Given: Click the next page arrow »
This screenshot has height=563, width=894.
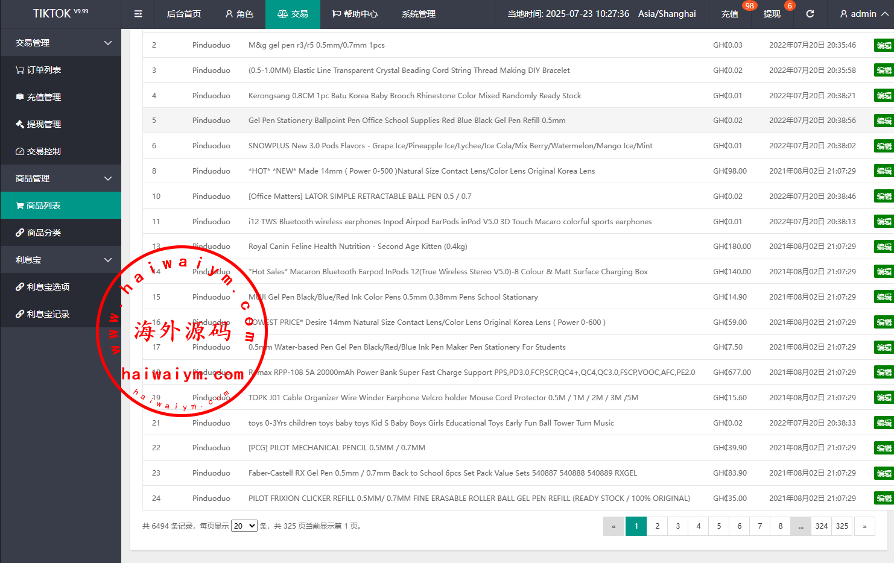Looking at the screenshot, I should [x=864, y=526].
